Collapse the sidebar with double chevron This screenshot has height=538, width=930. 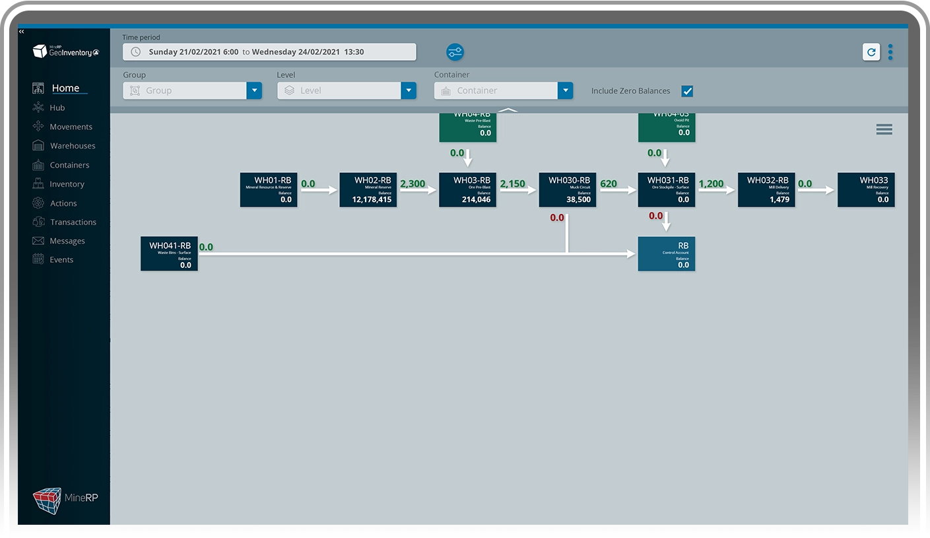(22, 31)
